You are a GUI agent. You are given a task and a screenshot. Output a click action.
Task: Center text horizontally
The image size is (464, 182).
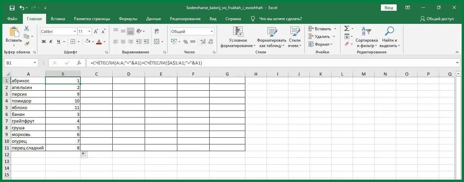tap(123, 42)
